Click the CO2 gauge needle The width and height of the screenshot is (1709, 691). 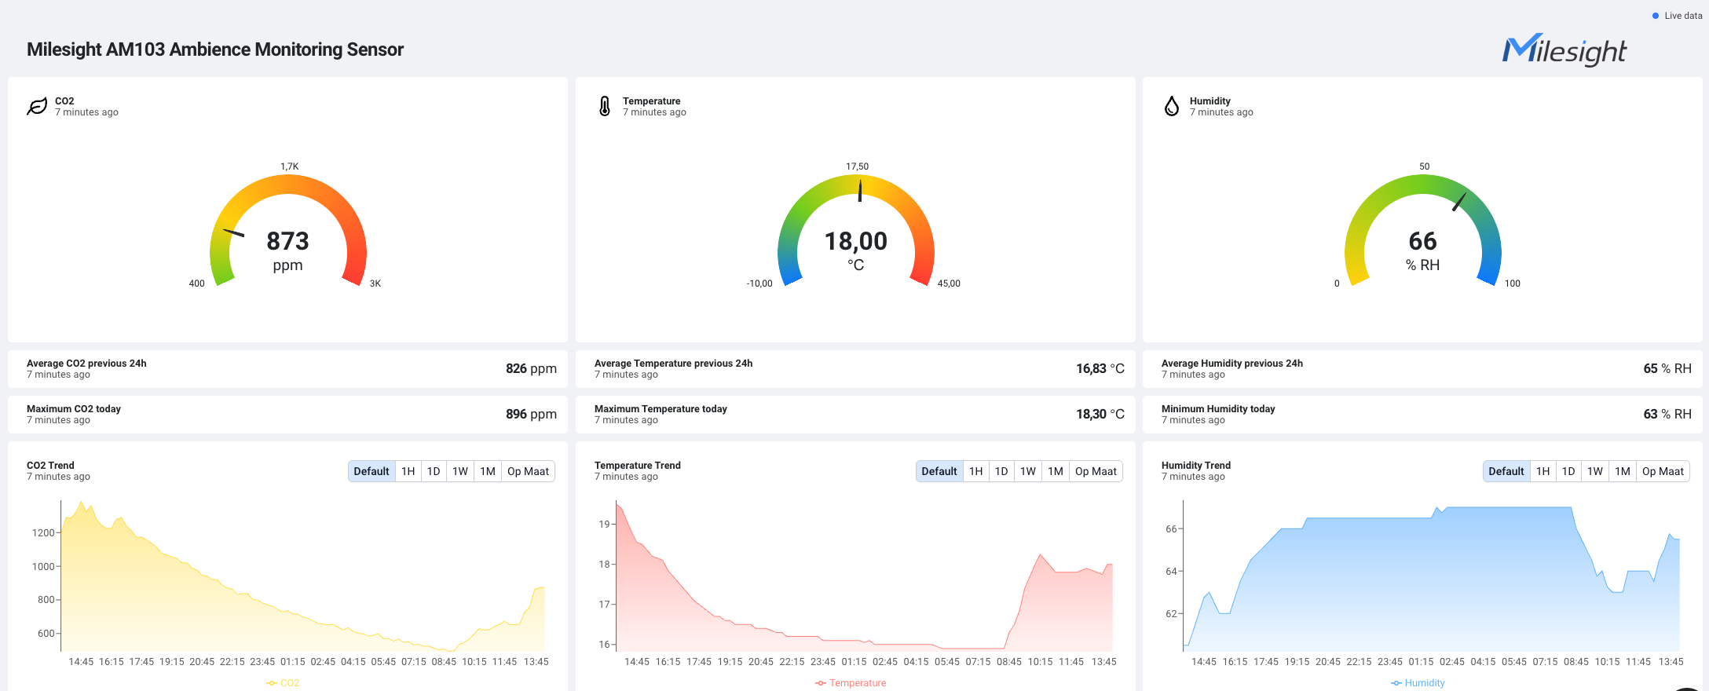tap(234, 232)
